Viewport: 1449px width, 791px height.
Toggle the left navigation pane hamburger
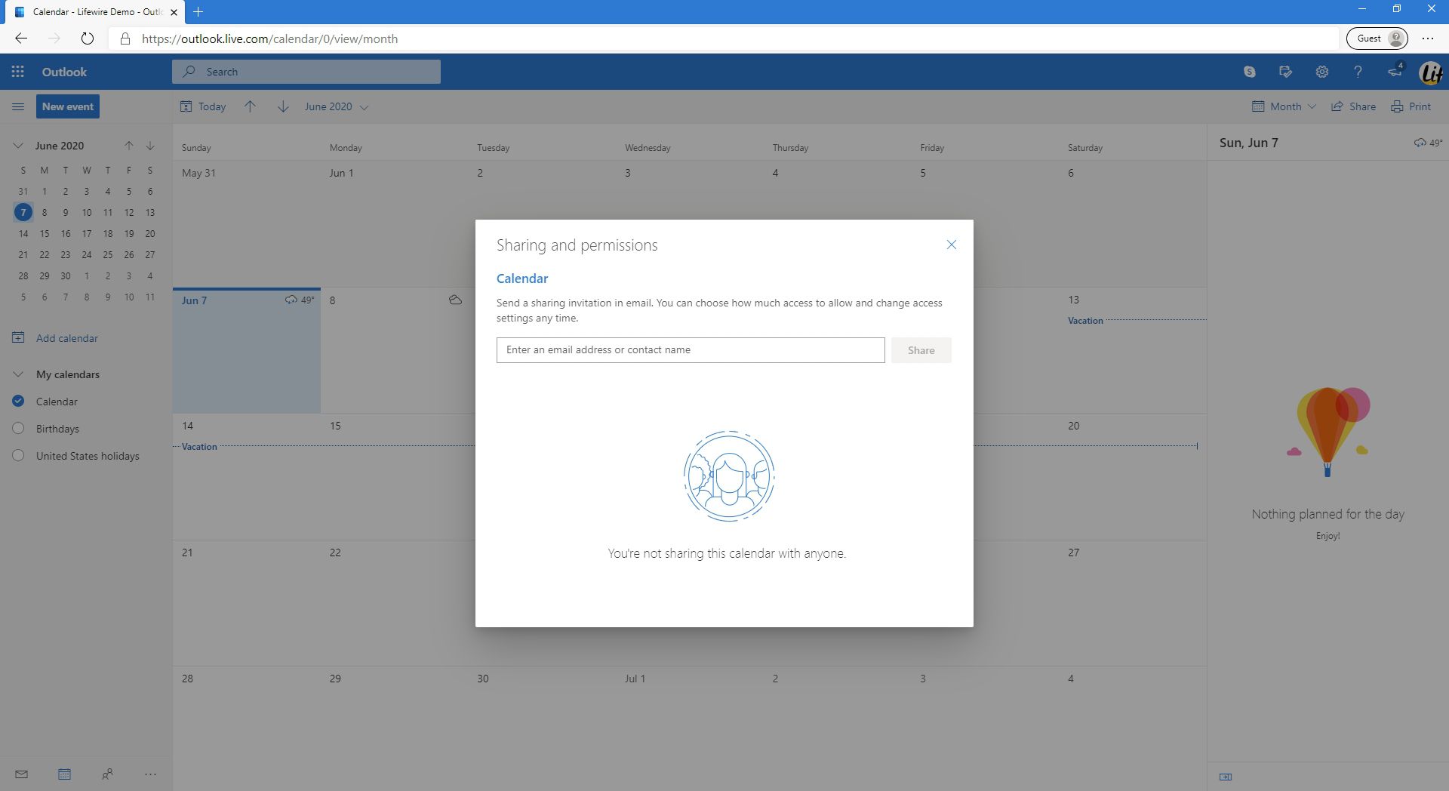(x=18, y=106)
